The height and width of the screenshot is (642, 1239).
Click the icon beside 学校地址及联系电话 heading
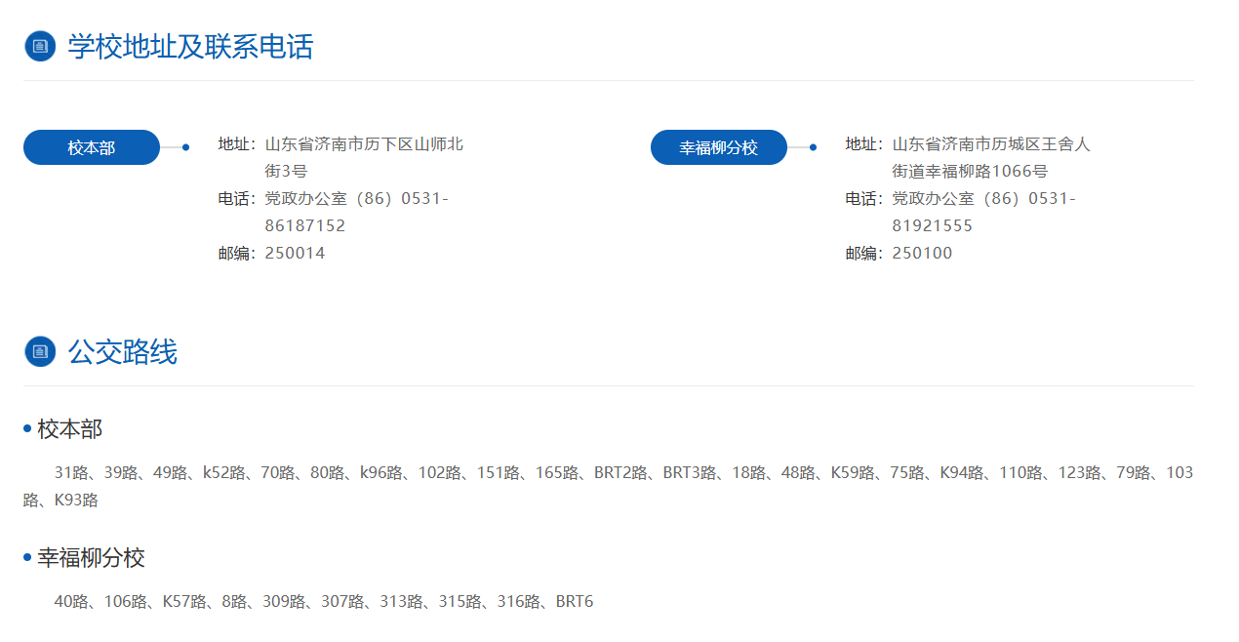click(x=40, y=46)
